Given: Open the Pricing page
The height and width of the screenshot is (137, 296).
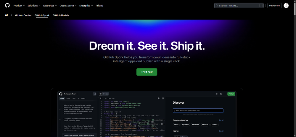Looking at the screenshot, I should click(x=99, y=6).
